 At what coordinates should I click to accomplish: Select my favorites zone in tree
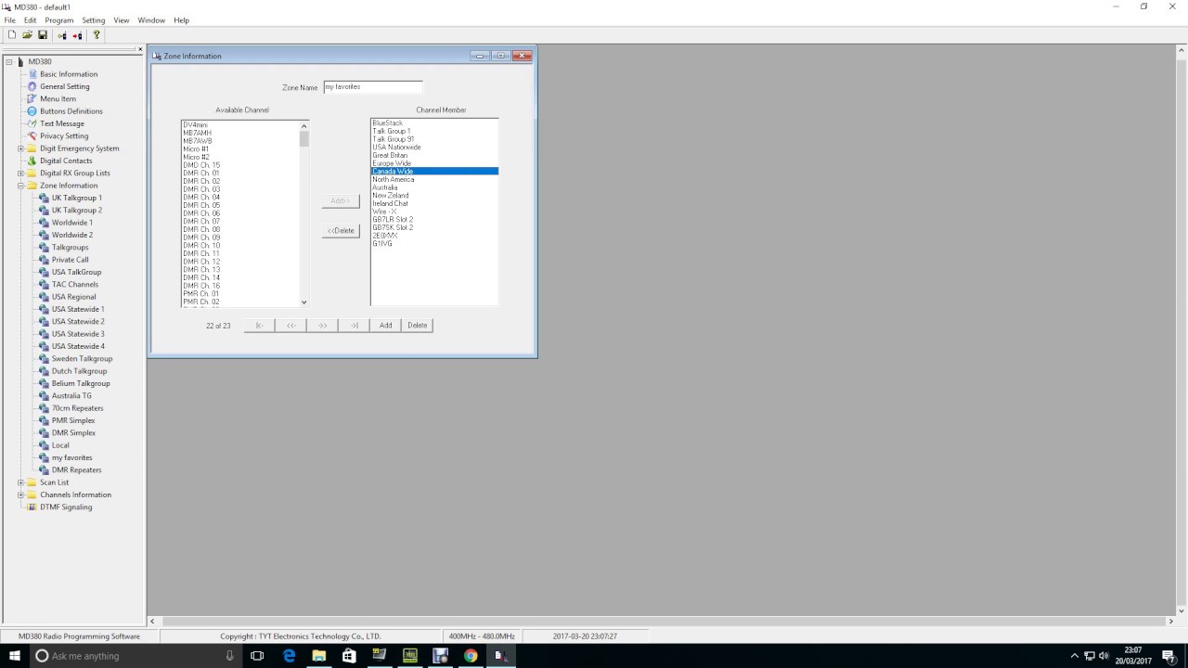pyautogui.click(x=71, y=457)
